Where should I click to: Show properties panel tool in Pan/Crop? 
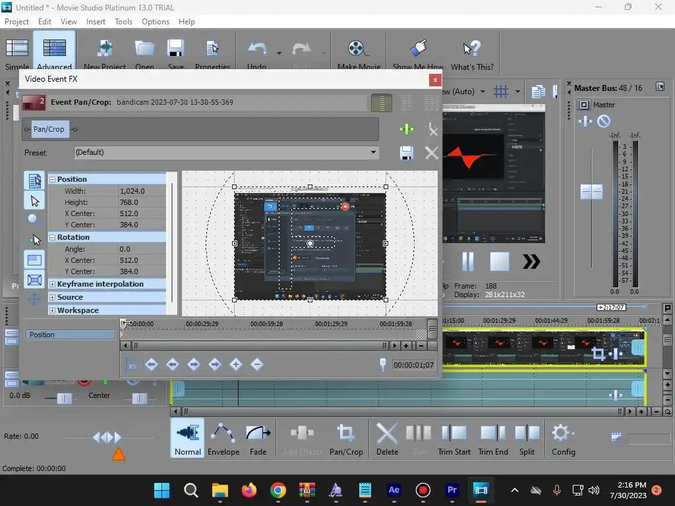(x=34, y=181)
